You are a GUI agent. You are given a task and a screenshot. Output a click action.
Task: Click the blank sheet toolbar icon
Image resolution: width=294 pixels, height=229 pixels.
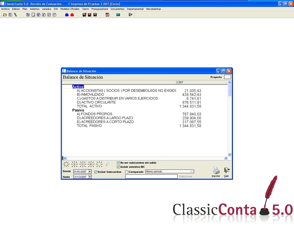pyautogui.click(x=33, y=15)
